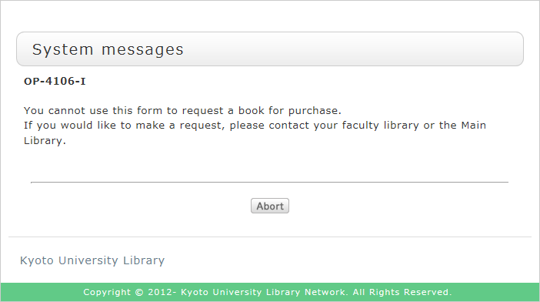Viewport: 540px width, 302px height.
Task: Click the Abort button
Action: pyautogui.click(x=270, y=206)
